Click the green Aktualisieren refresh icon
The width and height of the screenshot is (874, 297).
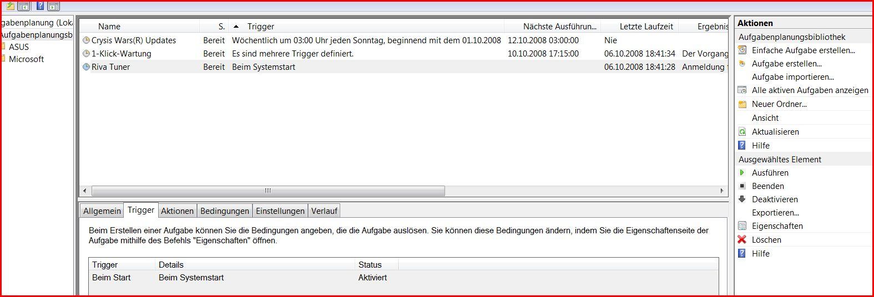742,131
